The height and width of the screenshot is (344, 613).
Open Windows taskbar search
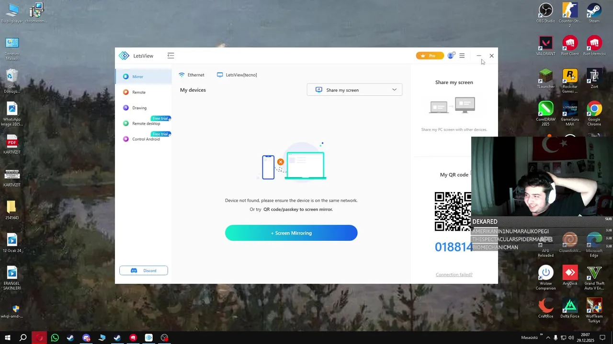(23, 338)
